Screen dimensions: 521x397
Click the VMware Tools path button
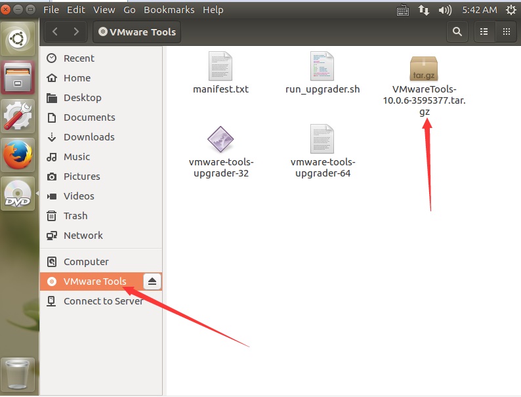(x=137, y=31)
